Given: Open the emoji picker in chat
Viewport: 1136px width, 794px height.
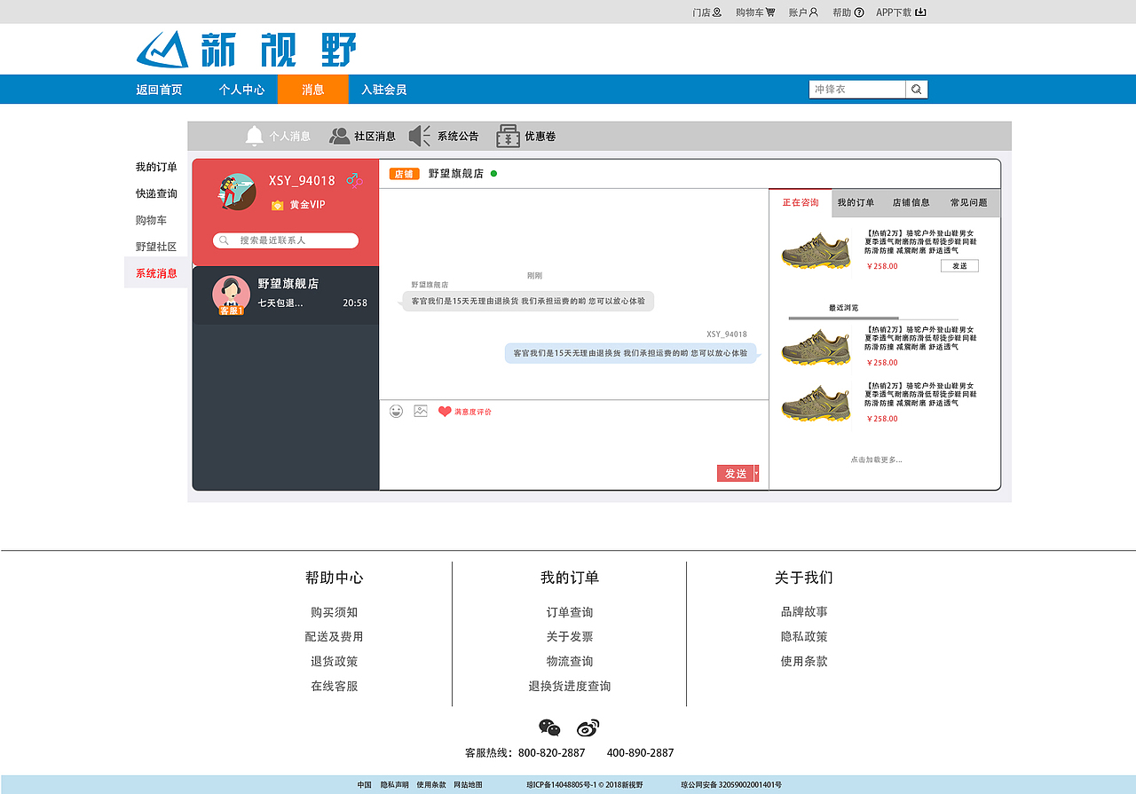Looking at the screenshot, I should (x=396, y=411).
